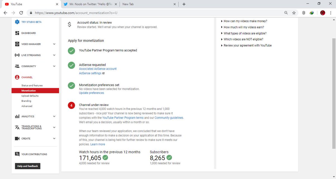The width and height of the screenshot is (336, 179).
Task: Expand 'How much will my videos earn?'
Action: pos(242,27)
